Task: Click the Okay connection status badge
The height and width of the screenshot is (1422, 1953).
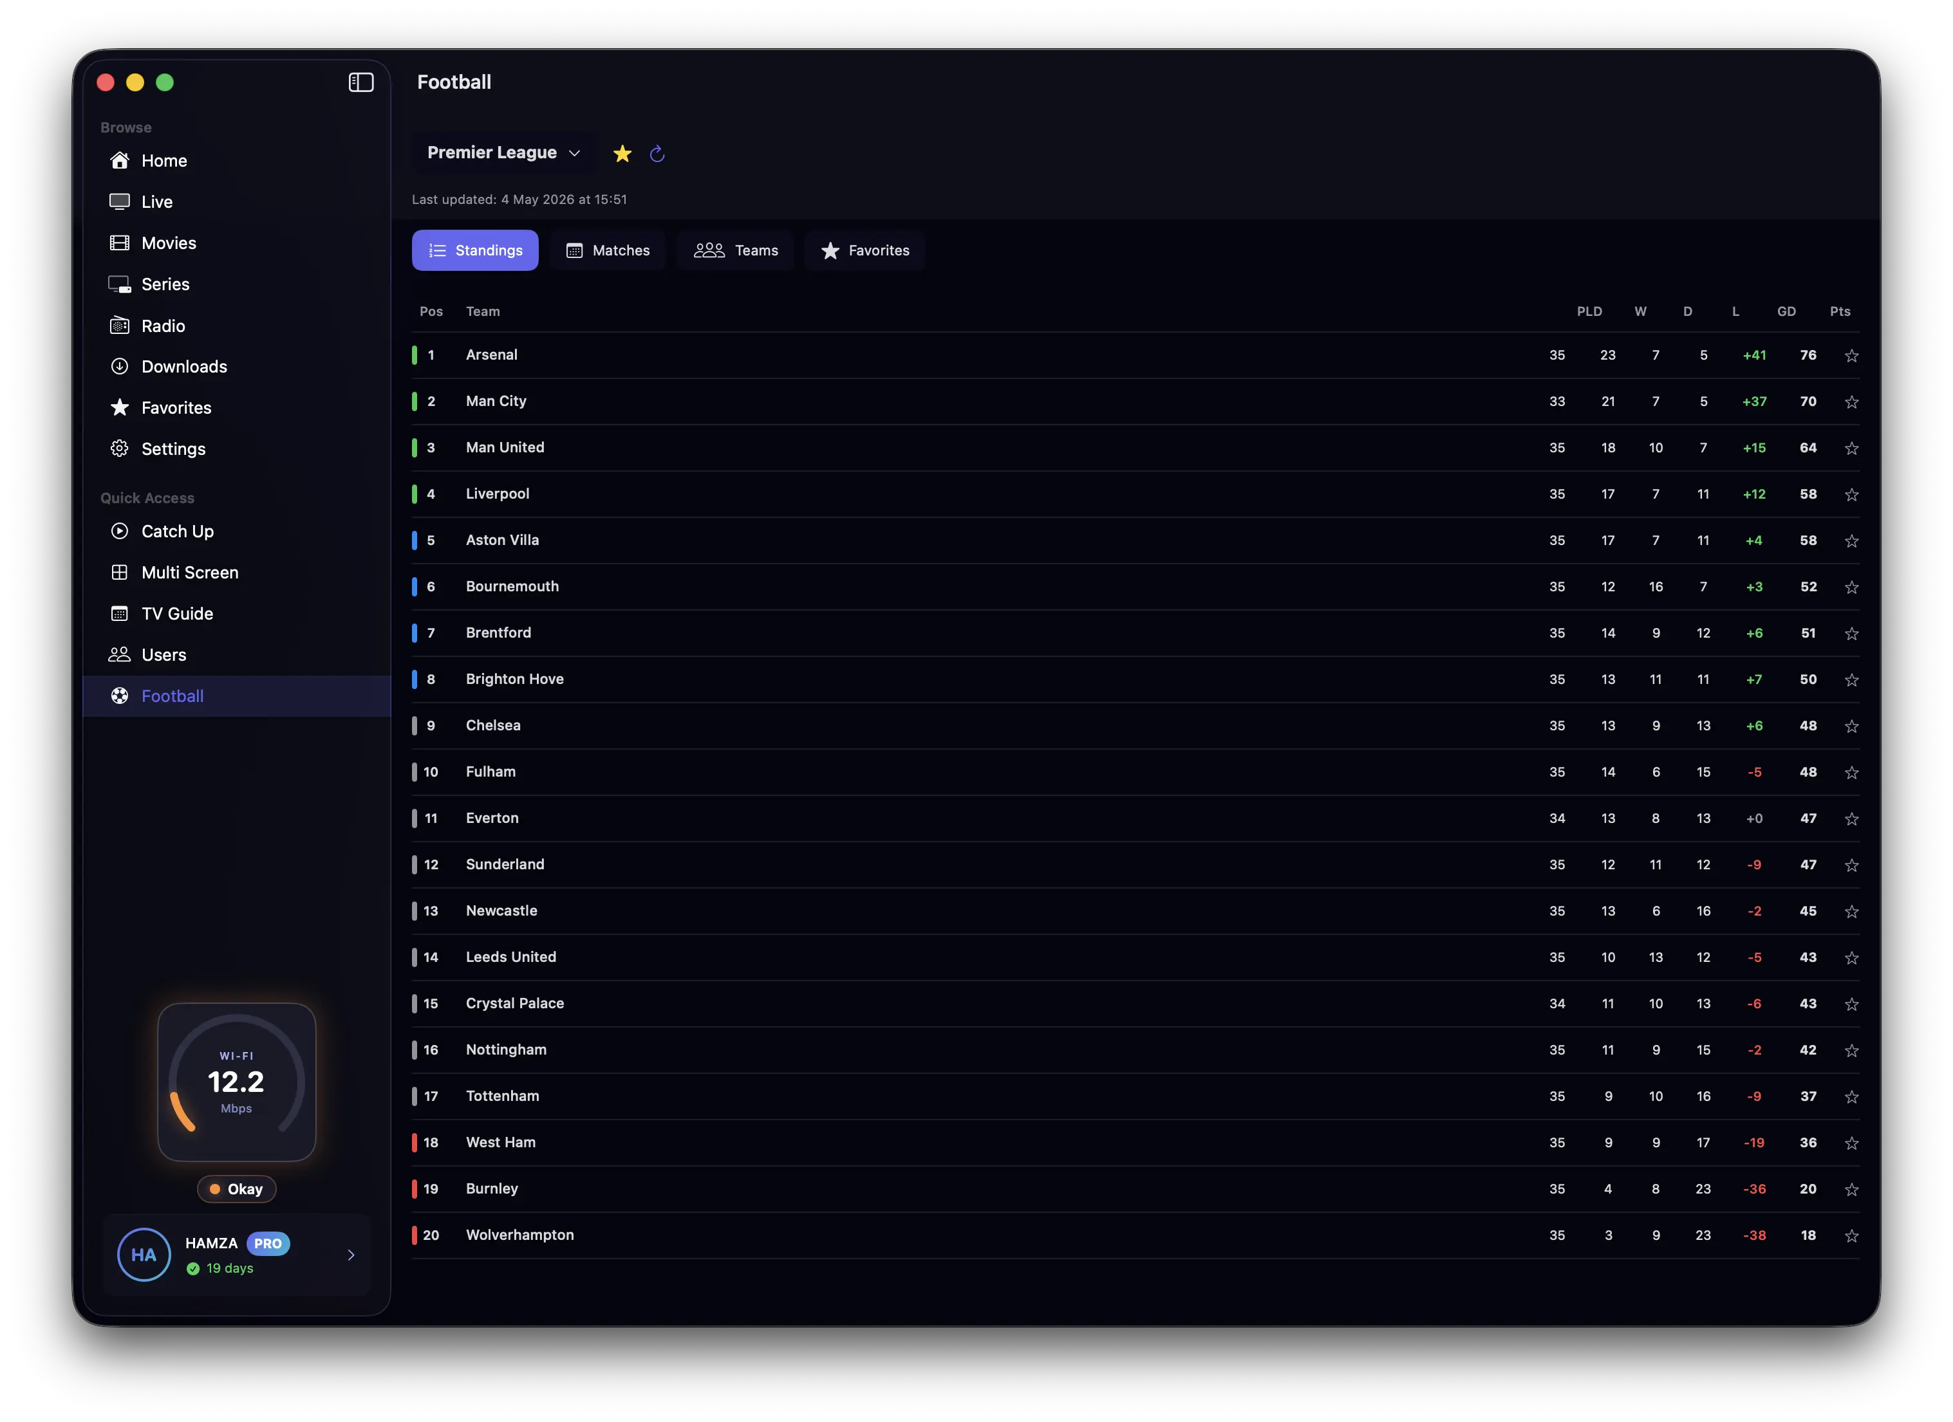Action: pos(237,1188)
